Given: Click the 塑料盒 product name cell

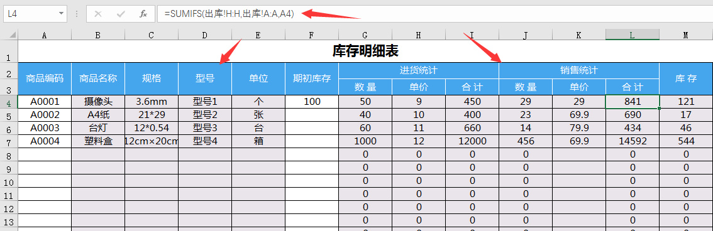Looking at the screenshot, I should point(97,141).
